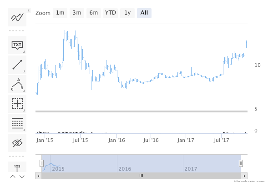This screenshot has height=182, width=273.
Task: Zoom chart to 1y range
Action: pos(127,13)
